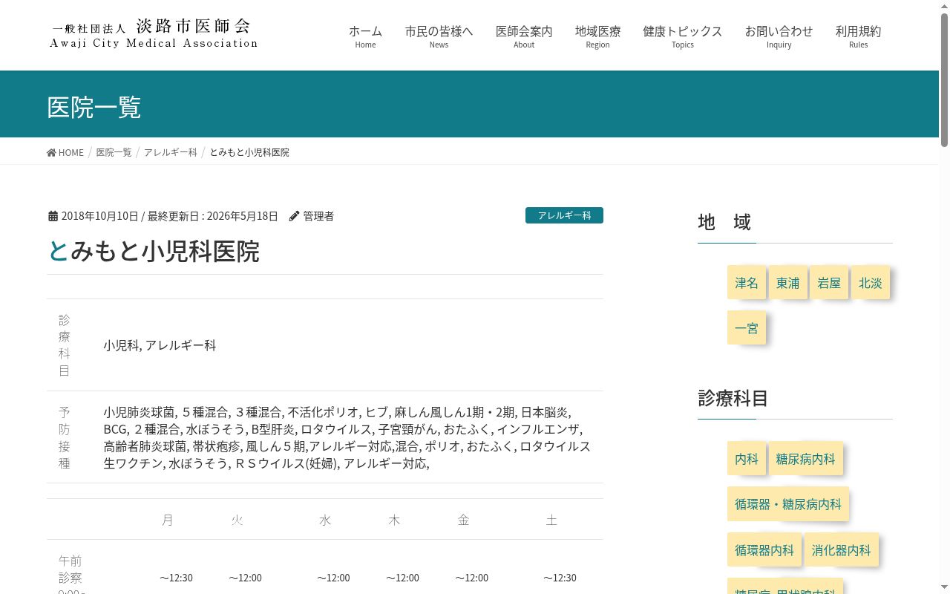Viewport: 950px width, 594px height.
Task: Select the 岩屋 region tag
Action: click(829, 283)
